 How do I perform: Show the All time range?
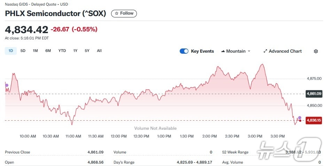99,51
